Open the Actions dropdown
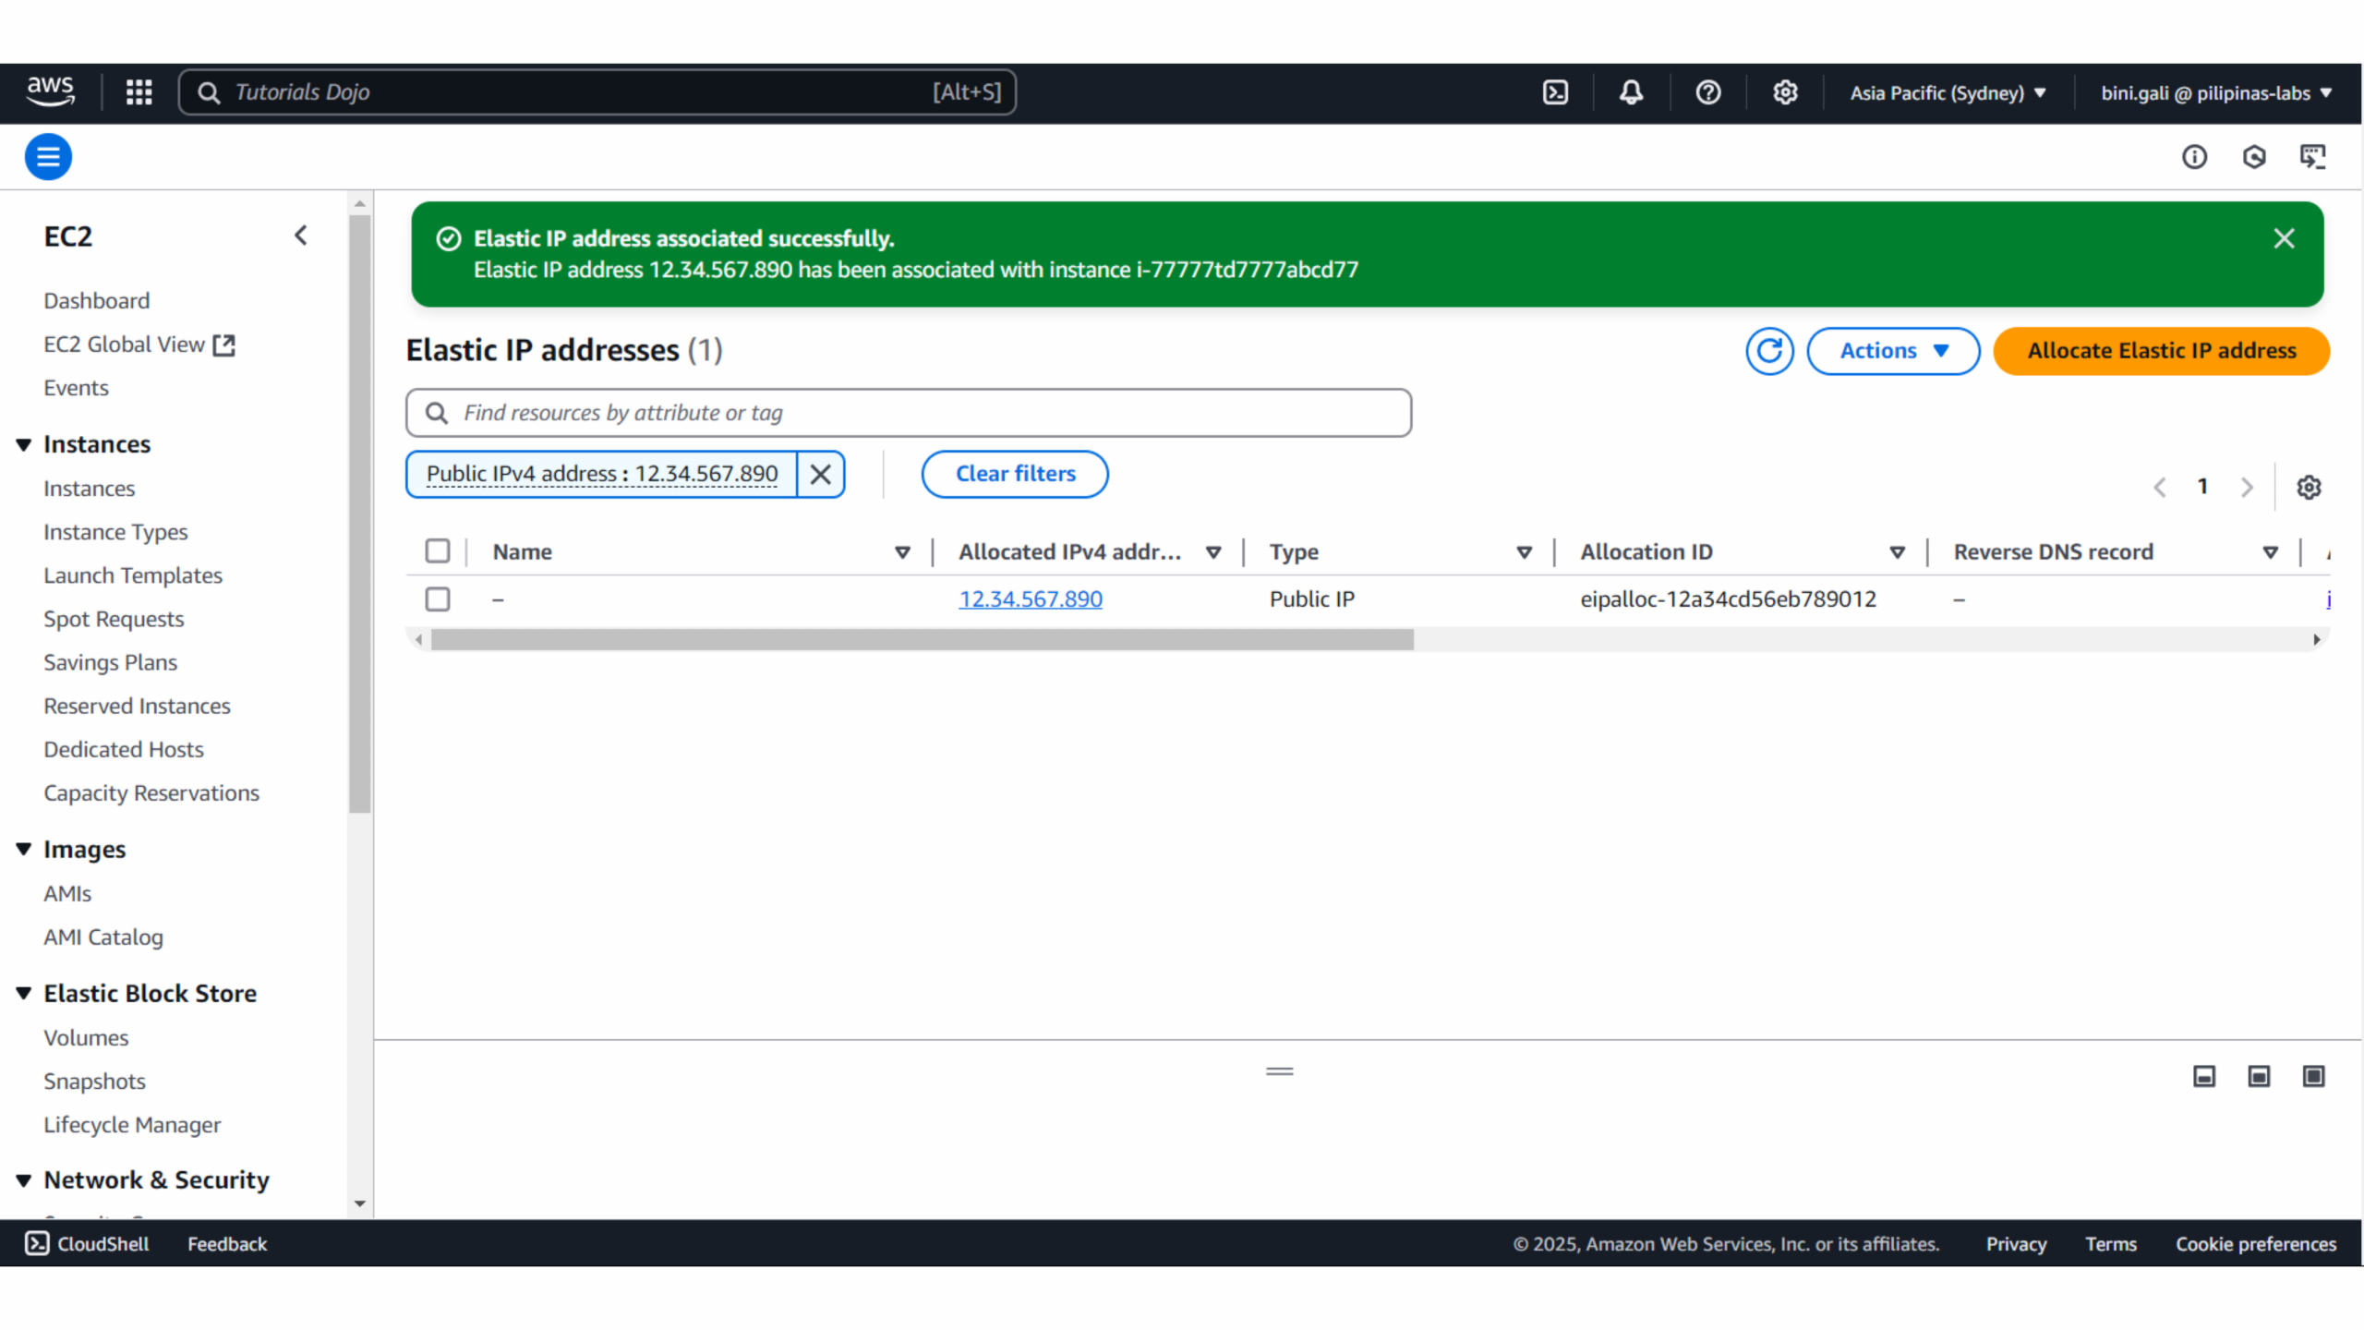Image resolution: width=2364 pixels, height=1330 pixels. (x=1892, y=351)
